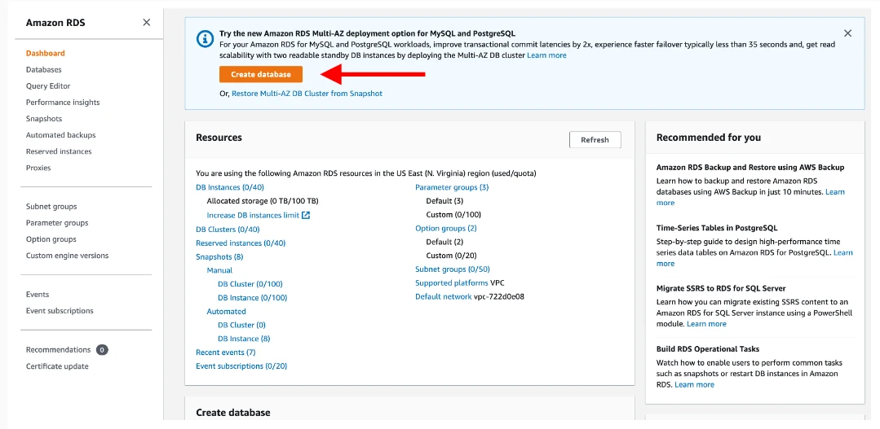Open Recent events (7) link
The width and height of the screenshot is (880, 429).
pos(226,352)
